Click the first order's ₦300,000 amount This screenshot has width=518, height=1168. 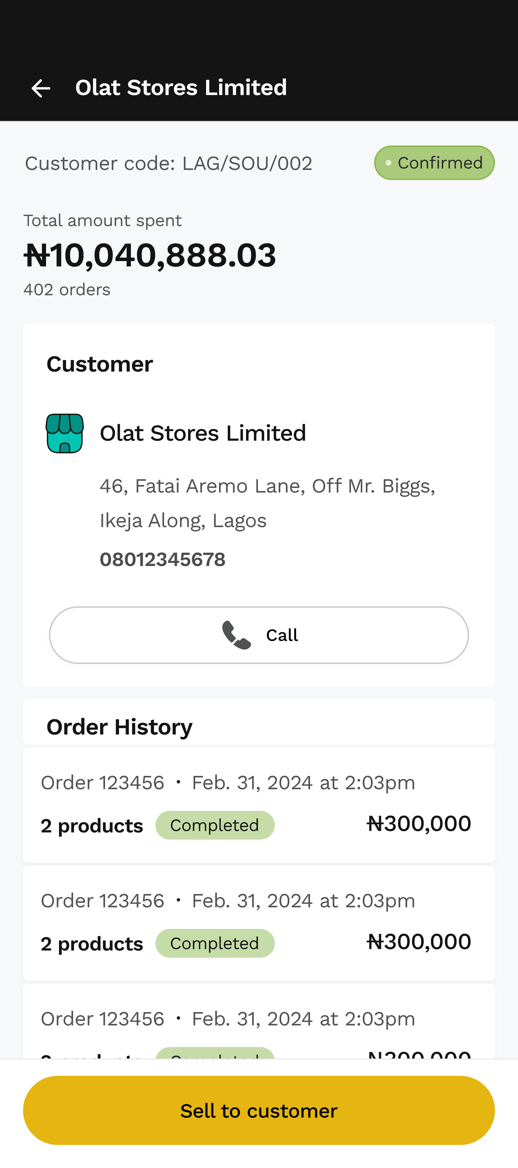click(419, 823)
